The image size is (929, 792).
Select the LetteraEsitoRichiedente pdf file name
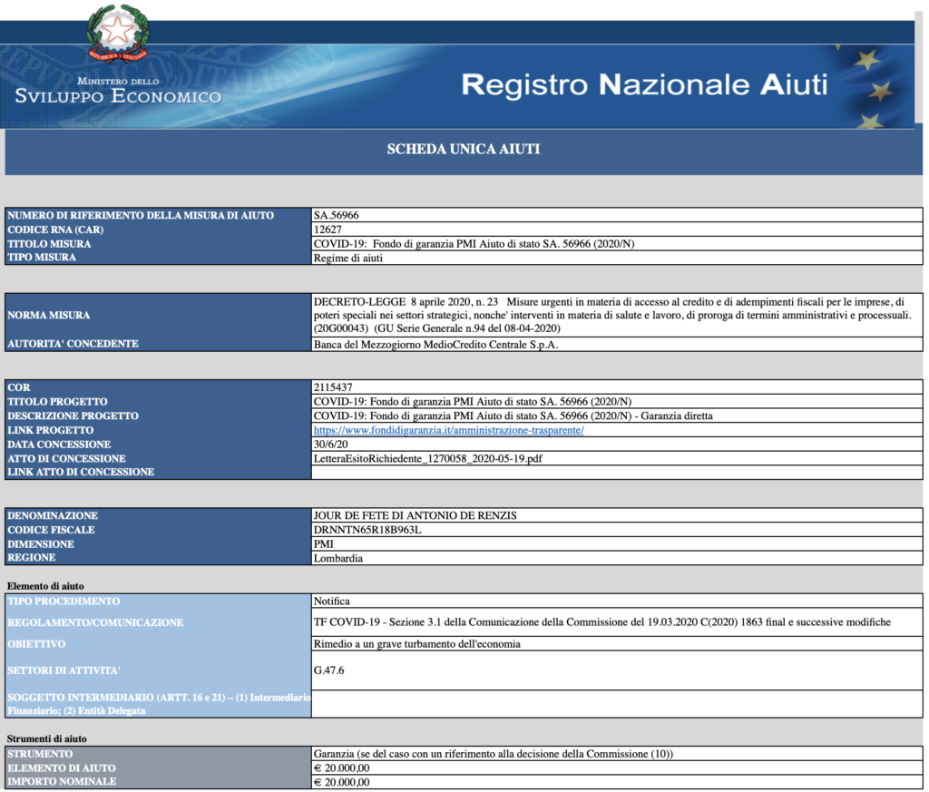(x=428, y=458)
